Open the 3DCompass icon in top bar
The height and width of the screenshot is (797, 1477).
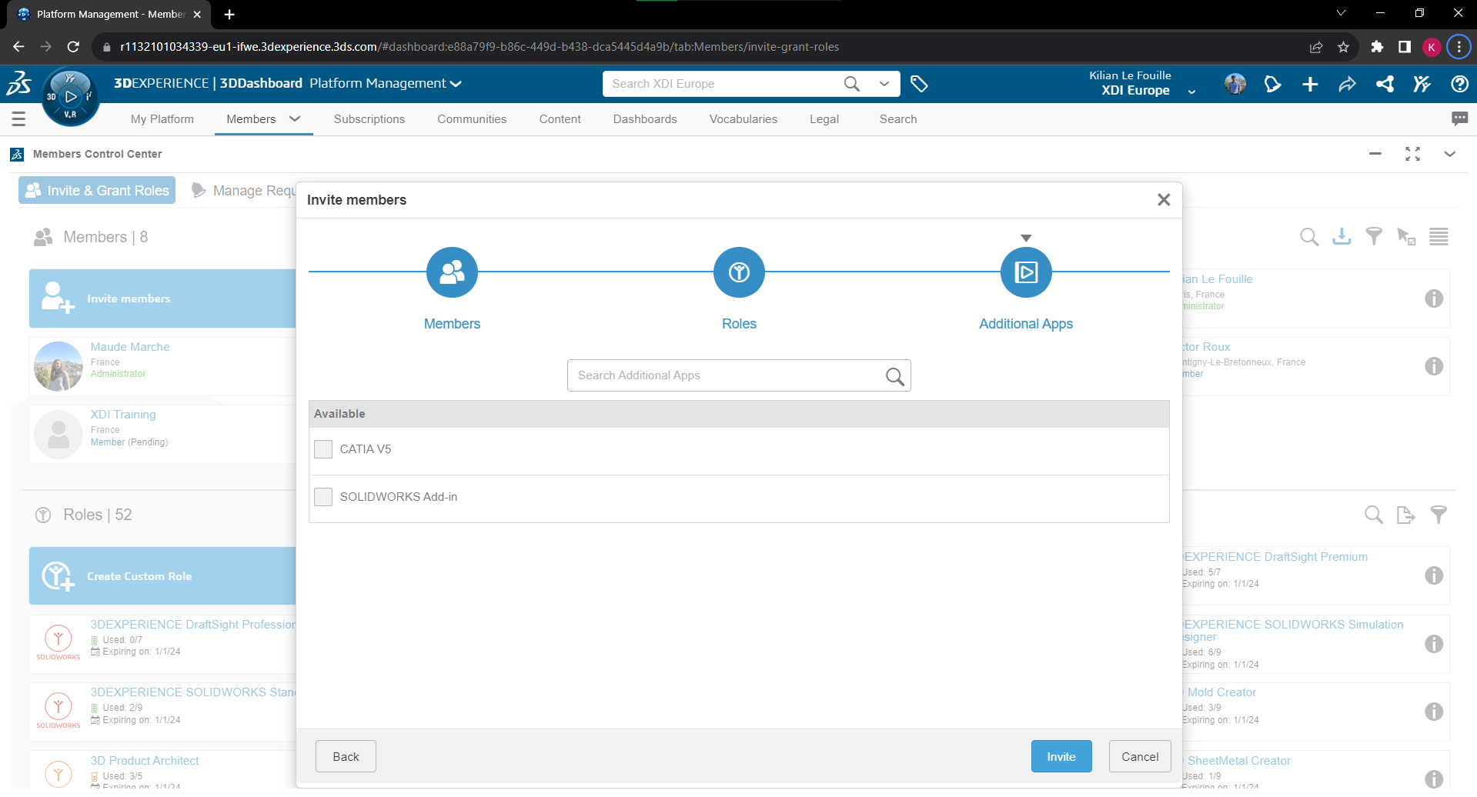(70, 97)
